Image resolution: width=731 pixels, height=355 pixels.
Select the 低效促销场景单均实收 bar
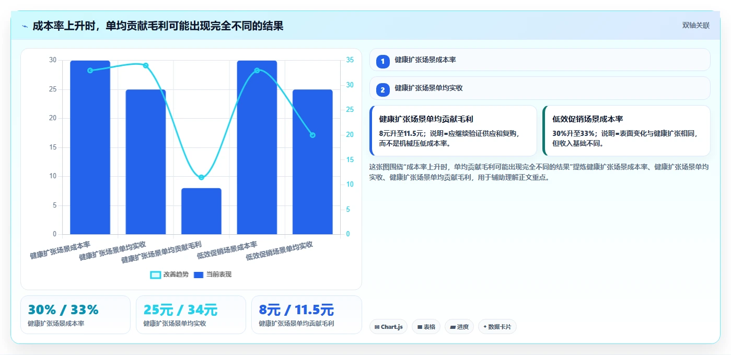[312, 162]
